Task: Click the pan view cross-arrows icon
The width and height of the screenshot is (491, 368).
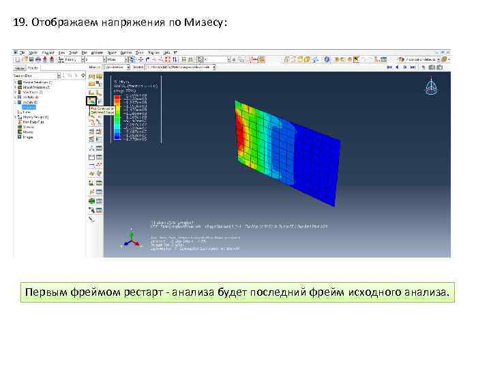Action: [x=140, y=59]
